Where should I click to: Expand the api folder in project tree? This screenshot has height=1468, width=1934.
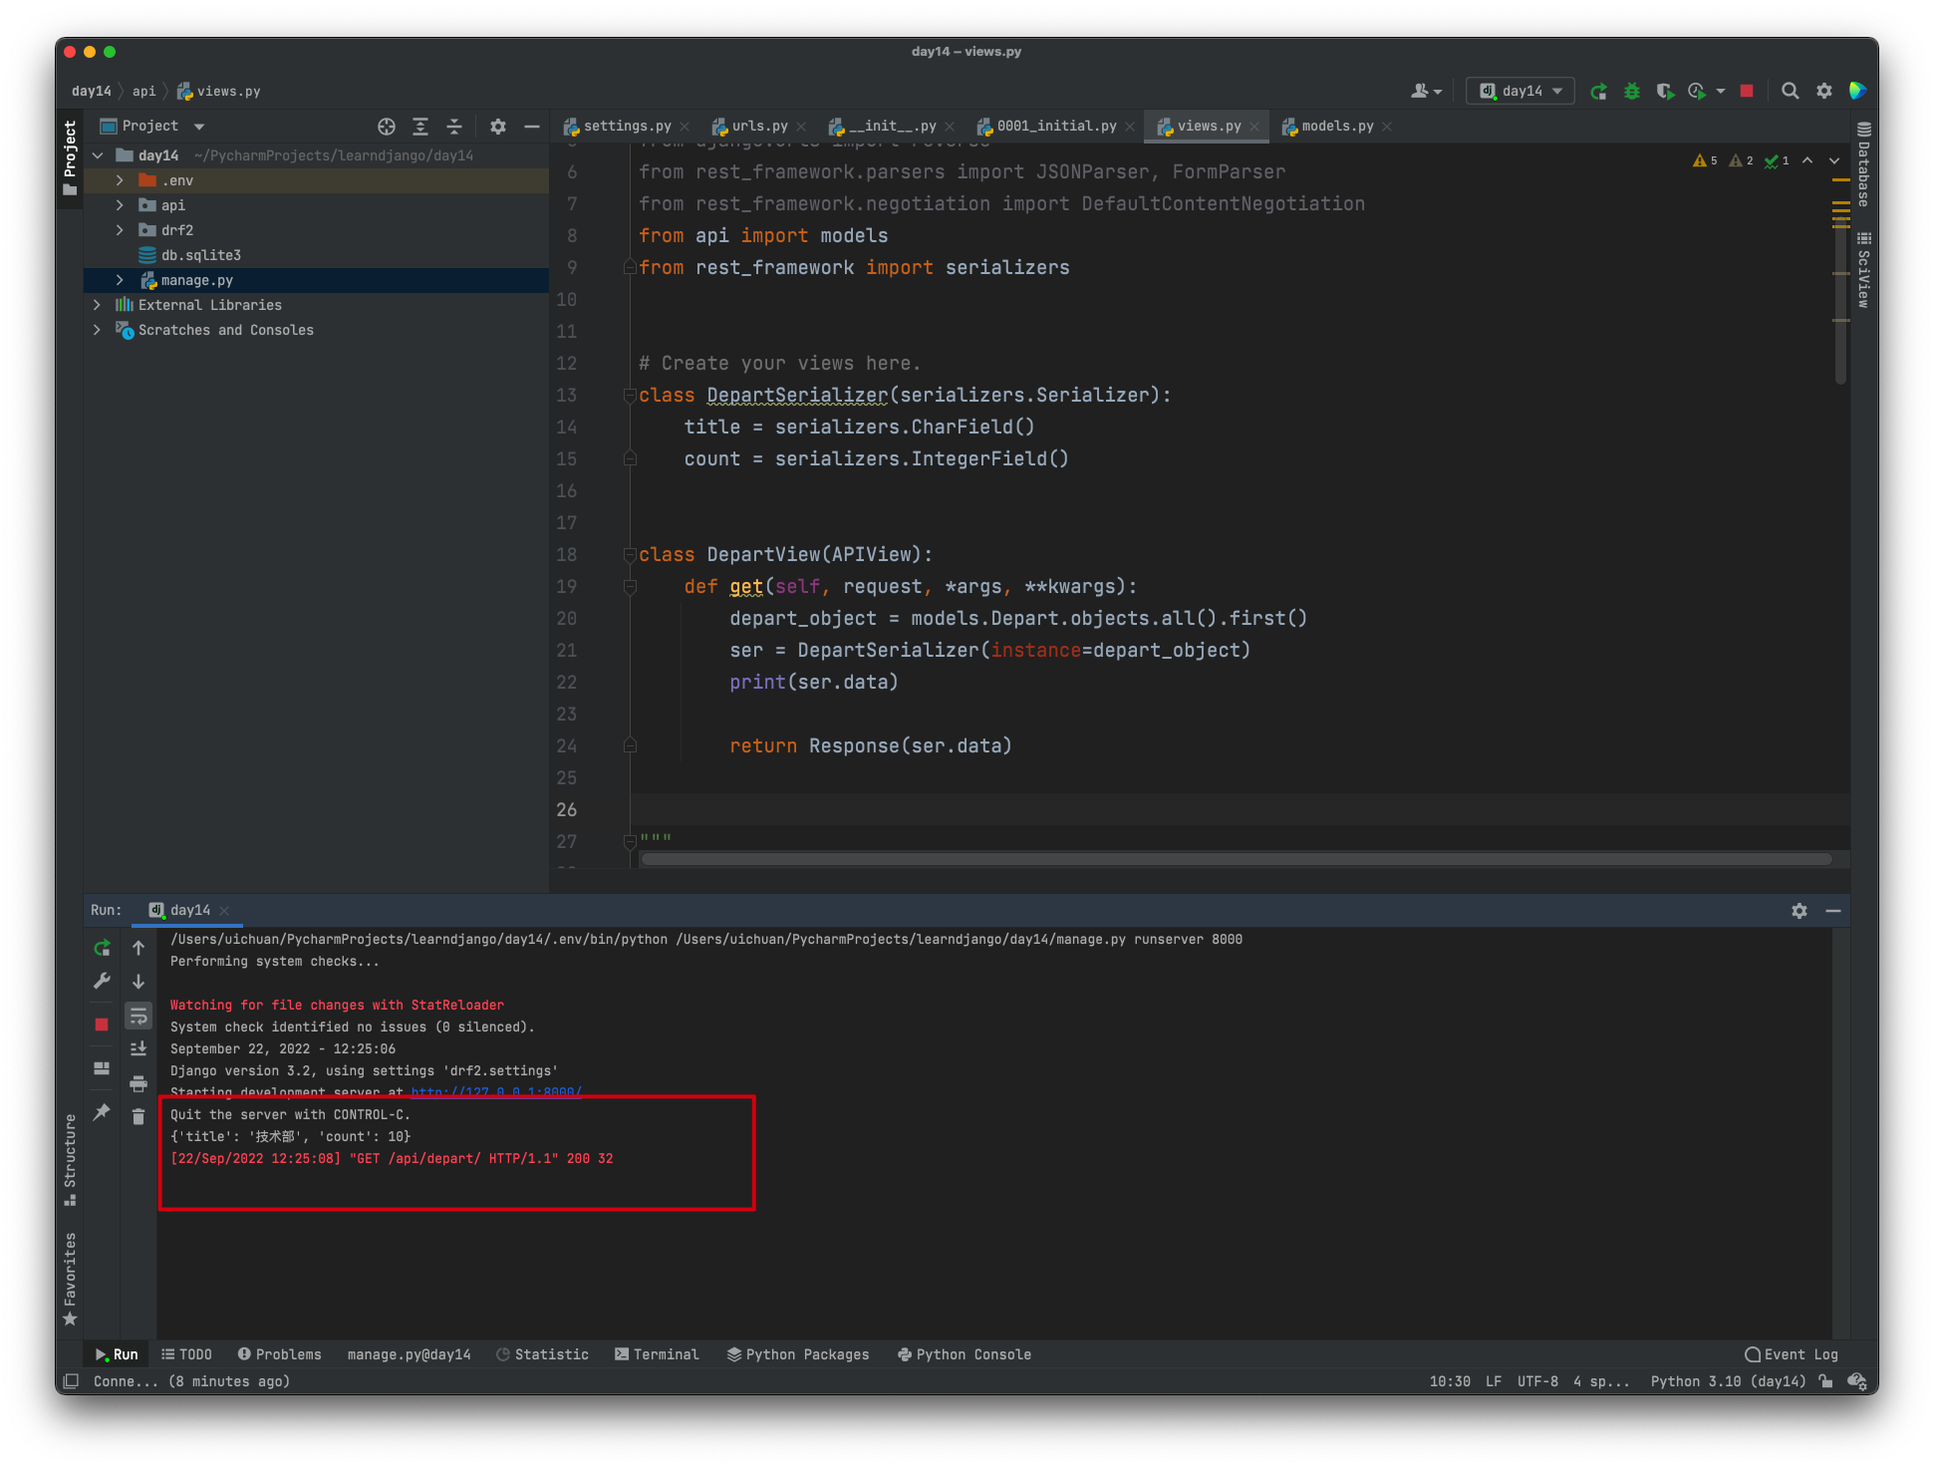click(x=120, y=205)
